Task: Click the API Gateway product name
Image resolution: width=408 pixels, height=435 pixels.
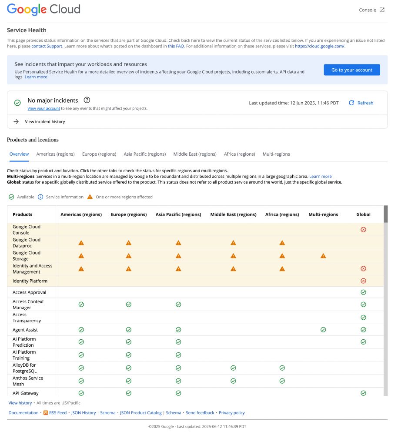Action: (26, 393)
